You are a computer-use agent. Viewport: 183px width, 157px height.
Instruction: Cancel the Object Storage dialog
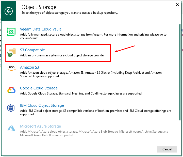[167, 149]
